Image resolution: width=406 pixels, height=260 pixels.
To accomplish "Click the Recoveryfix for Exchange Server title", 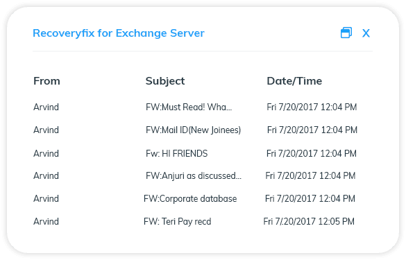I will coord(119,33).
